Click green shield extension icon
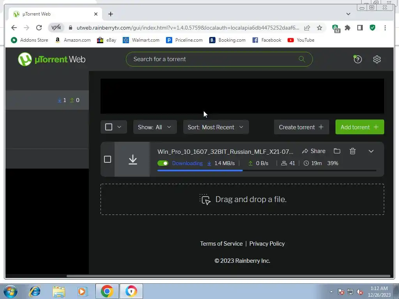This screenshot has height=299, width=399. [x=373, y=28]
